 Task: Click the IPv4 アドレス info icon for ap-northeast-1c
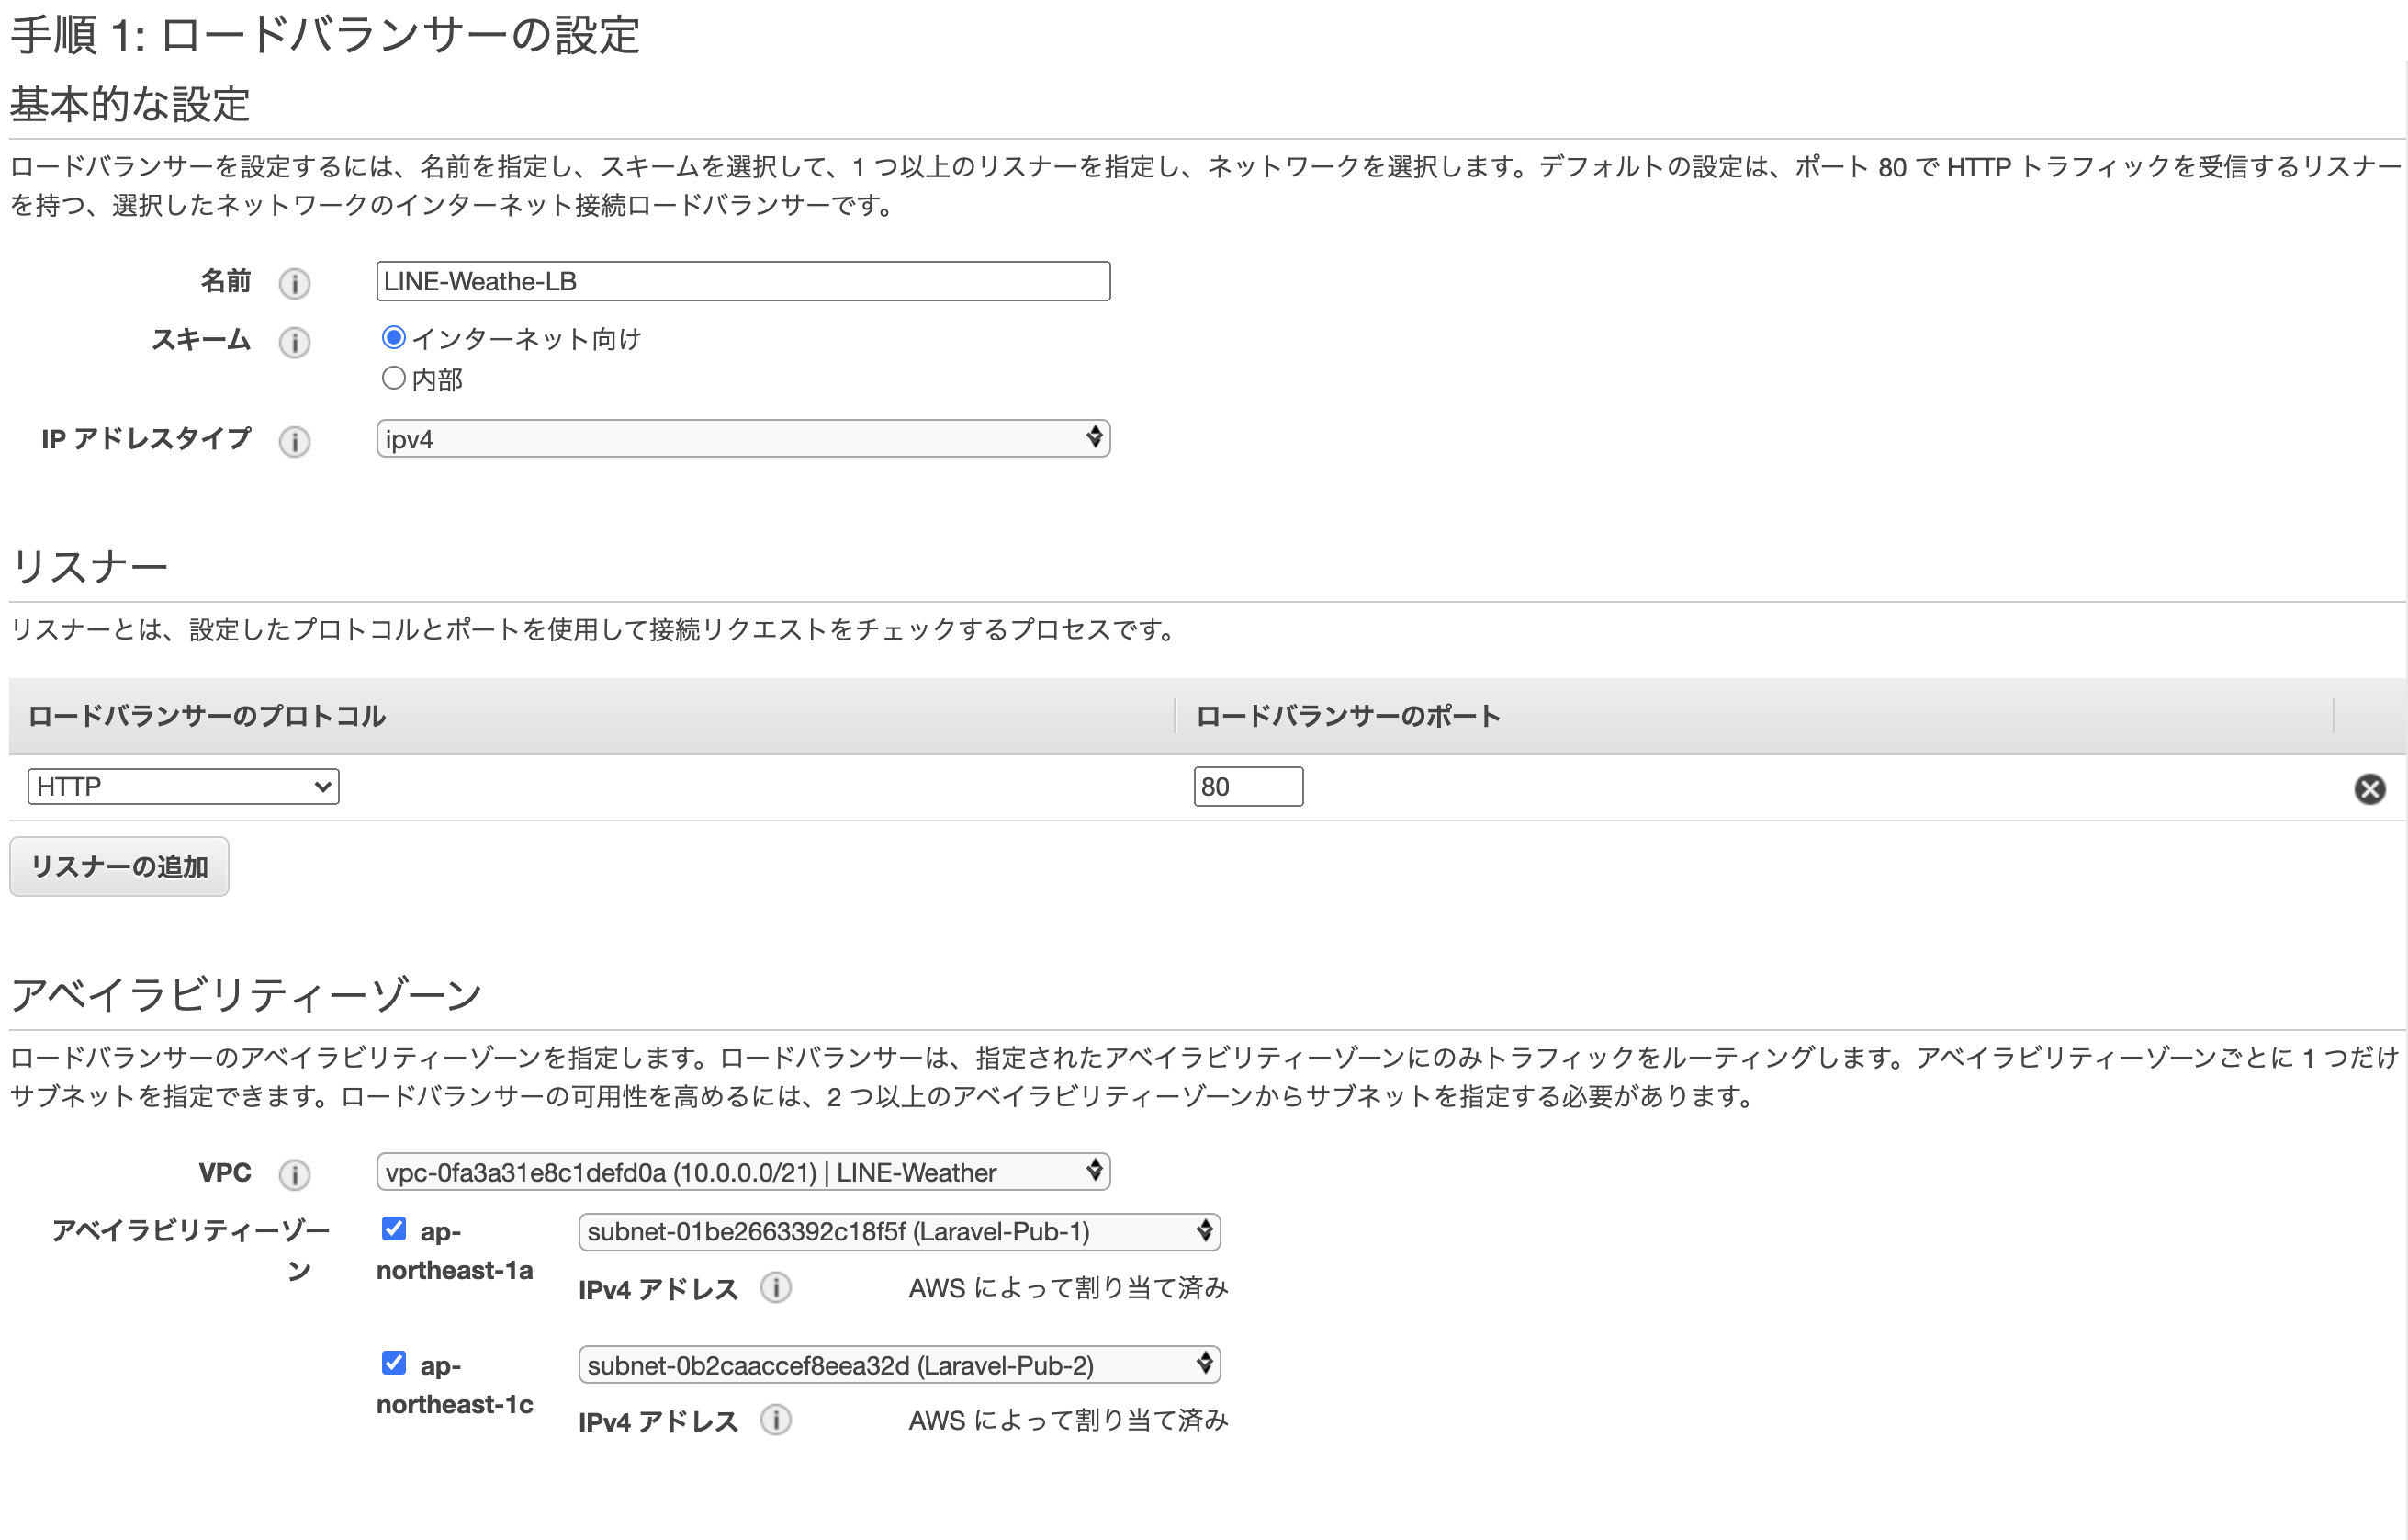[x=777, y=1420]
